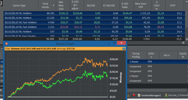Close the Results Graph window
Screen dimensions: 188x100
tap(121, 43)
